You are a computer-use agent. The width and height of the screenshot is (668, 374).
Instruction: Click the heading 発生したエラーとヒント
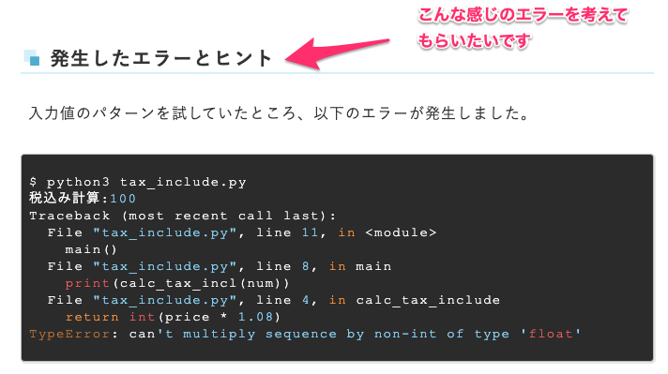[x=161, y=58]
